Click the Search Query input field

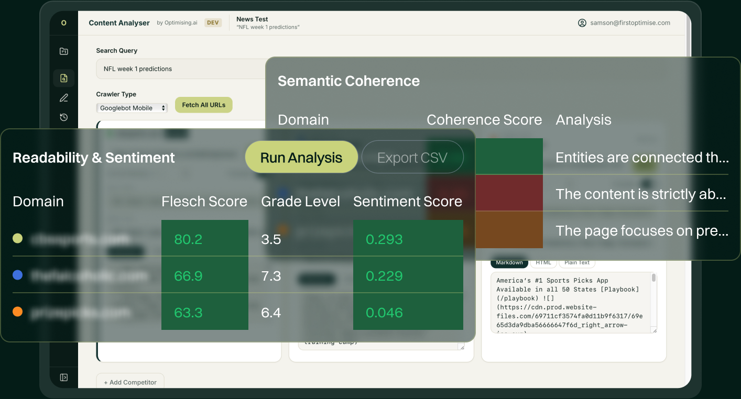[x=181, y=69]
